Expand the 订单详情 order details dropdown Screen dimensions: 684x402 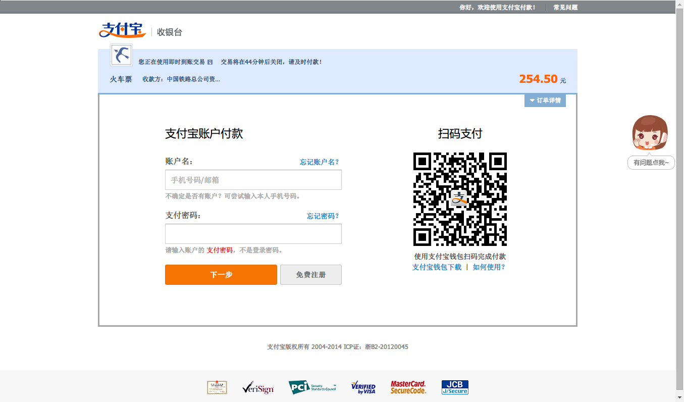pyautogui.click(x=545, y=100)
